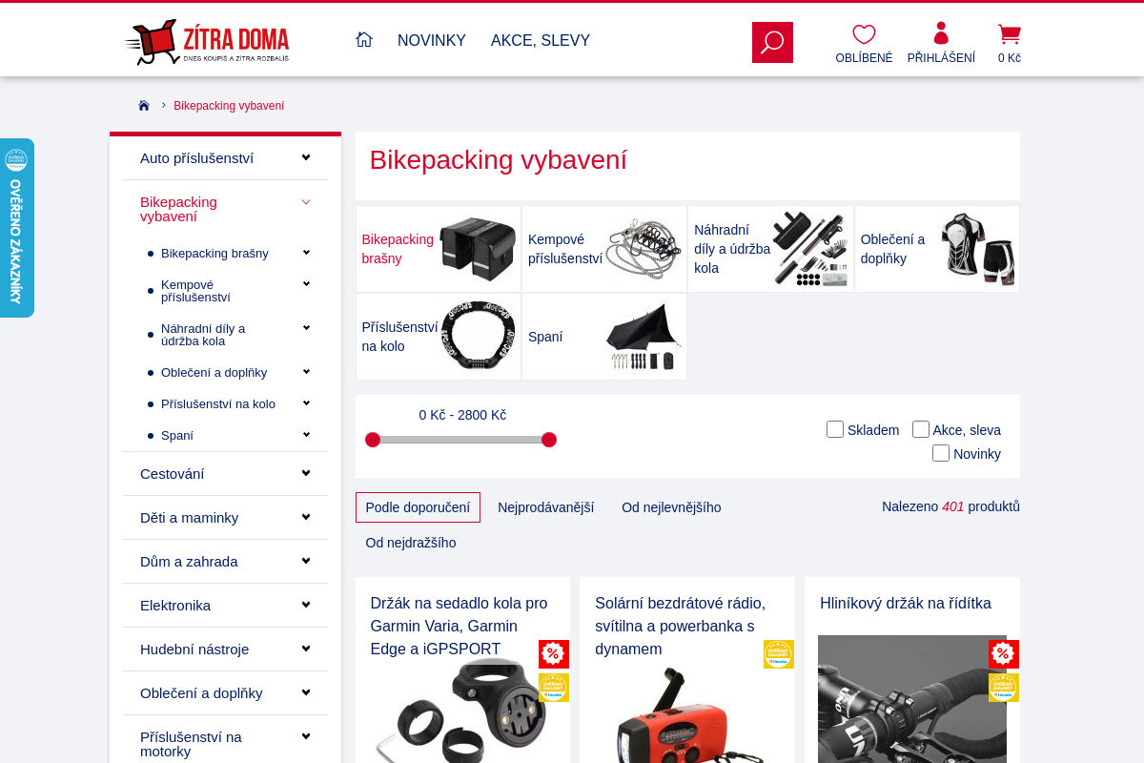Go home via the header house icon

click(364, 39)
